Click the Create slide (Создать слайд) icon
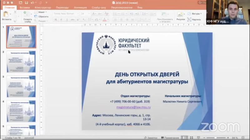The height and width of the screenshot is (140, 250). coord(26,14)
